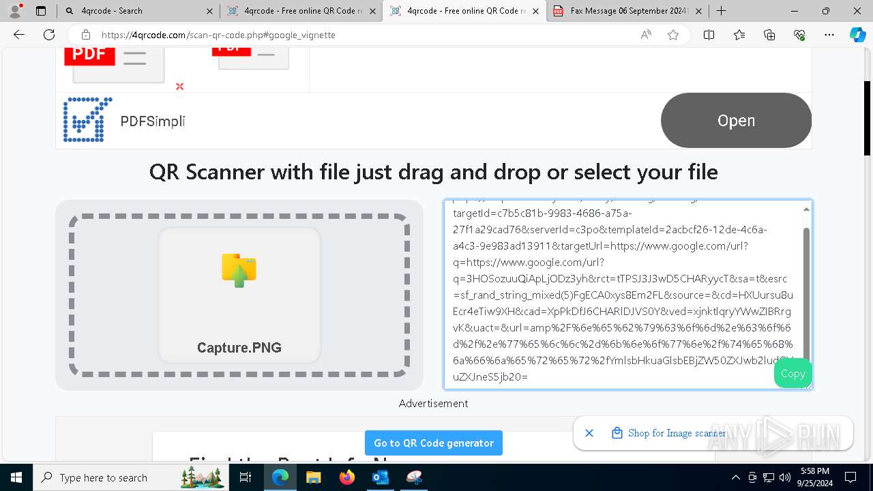Screen dimensions: 873x491
Task: Open Outlook from the taskbar
Action: [x=380, y=477]
